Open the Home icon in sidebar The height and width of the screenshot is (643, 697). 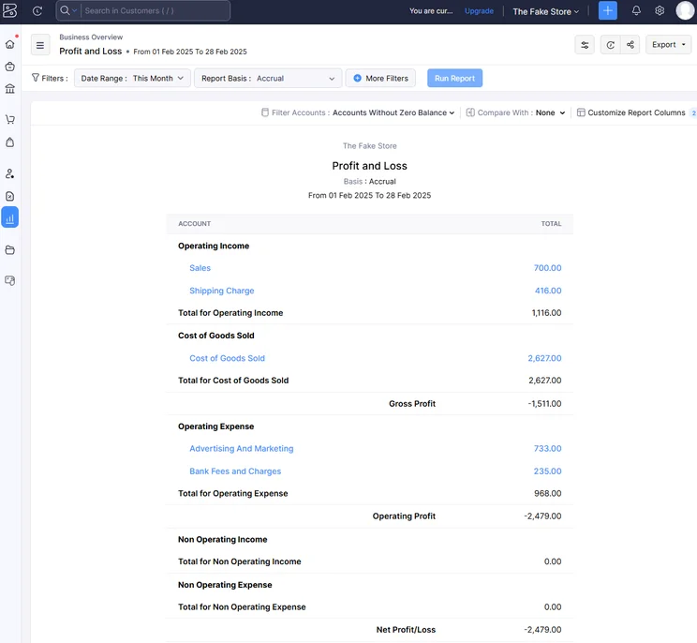click(9, 44)
